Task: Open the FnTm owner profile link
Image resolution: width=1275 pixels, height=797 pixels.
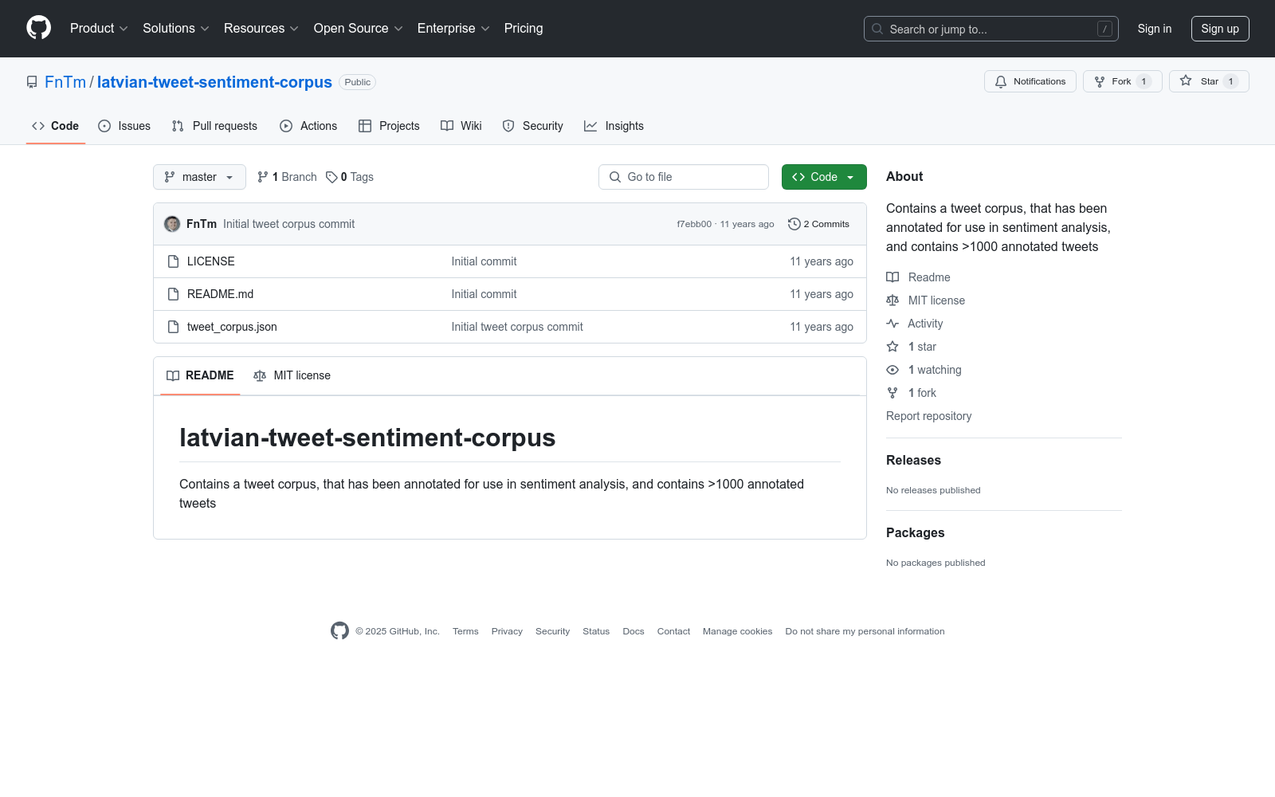Action: point(65,82)
